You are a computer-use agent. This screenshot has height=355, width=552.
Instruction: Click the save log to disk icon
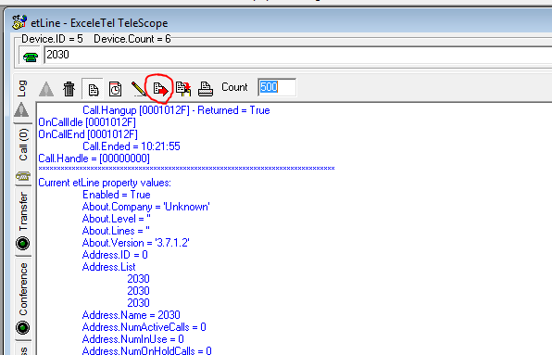[x=183, y=88]
